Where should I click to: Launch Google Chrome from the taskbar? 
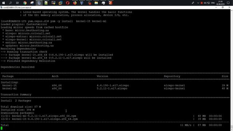[25, 3]
